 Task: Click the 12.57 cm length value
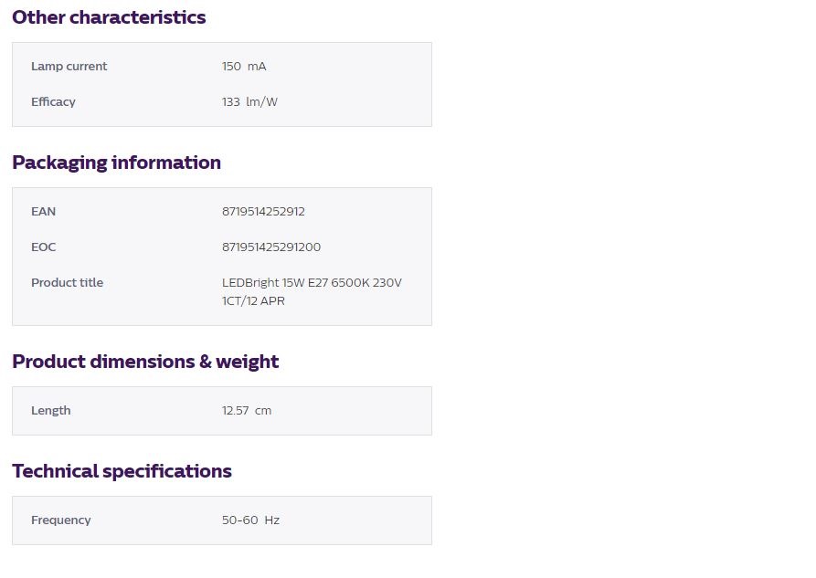click(x=247, y=411)
